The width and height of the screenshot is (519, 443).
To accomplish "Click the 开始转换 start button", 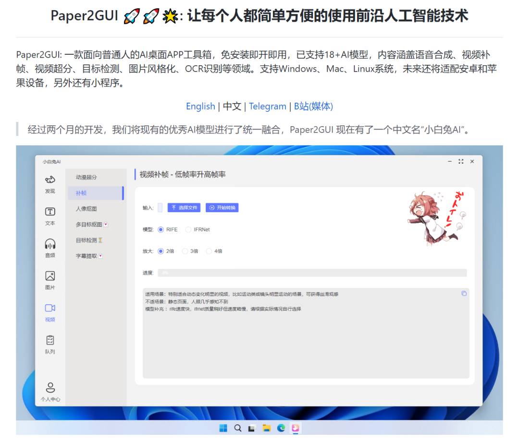I will 222,208.
